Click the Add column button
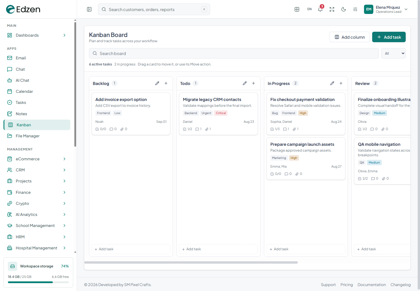 pyautogui.click(x=350, y=37)
